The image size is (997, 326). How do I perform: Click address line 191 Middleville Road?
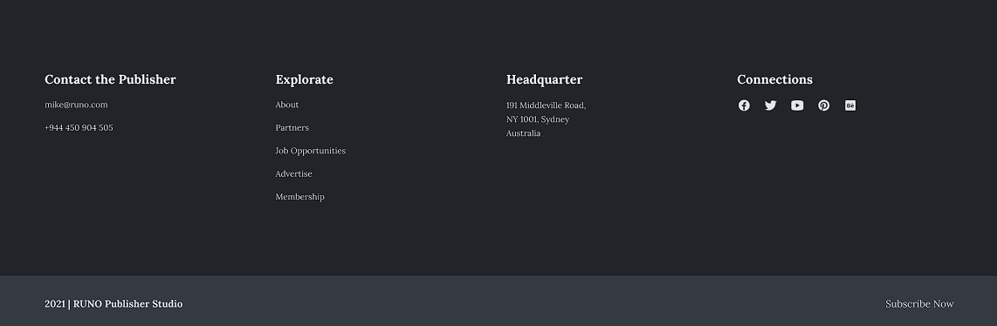coord(546,105)
